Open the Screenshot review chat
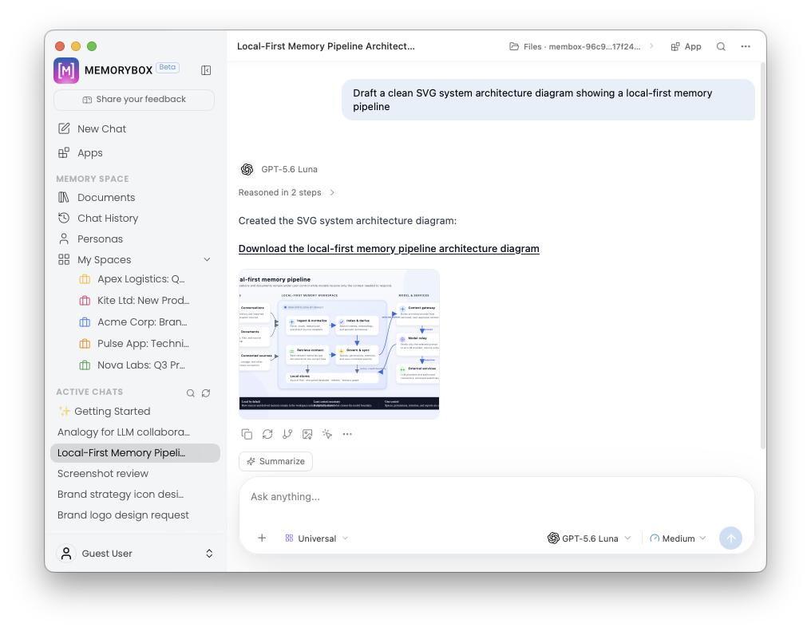Screen dimensions: 811x631 [x=135, y=473]
